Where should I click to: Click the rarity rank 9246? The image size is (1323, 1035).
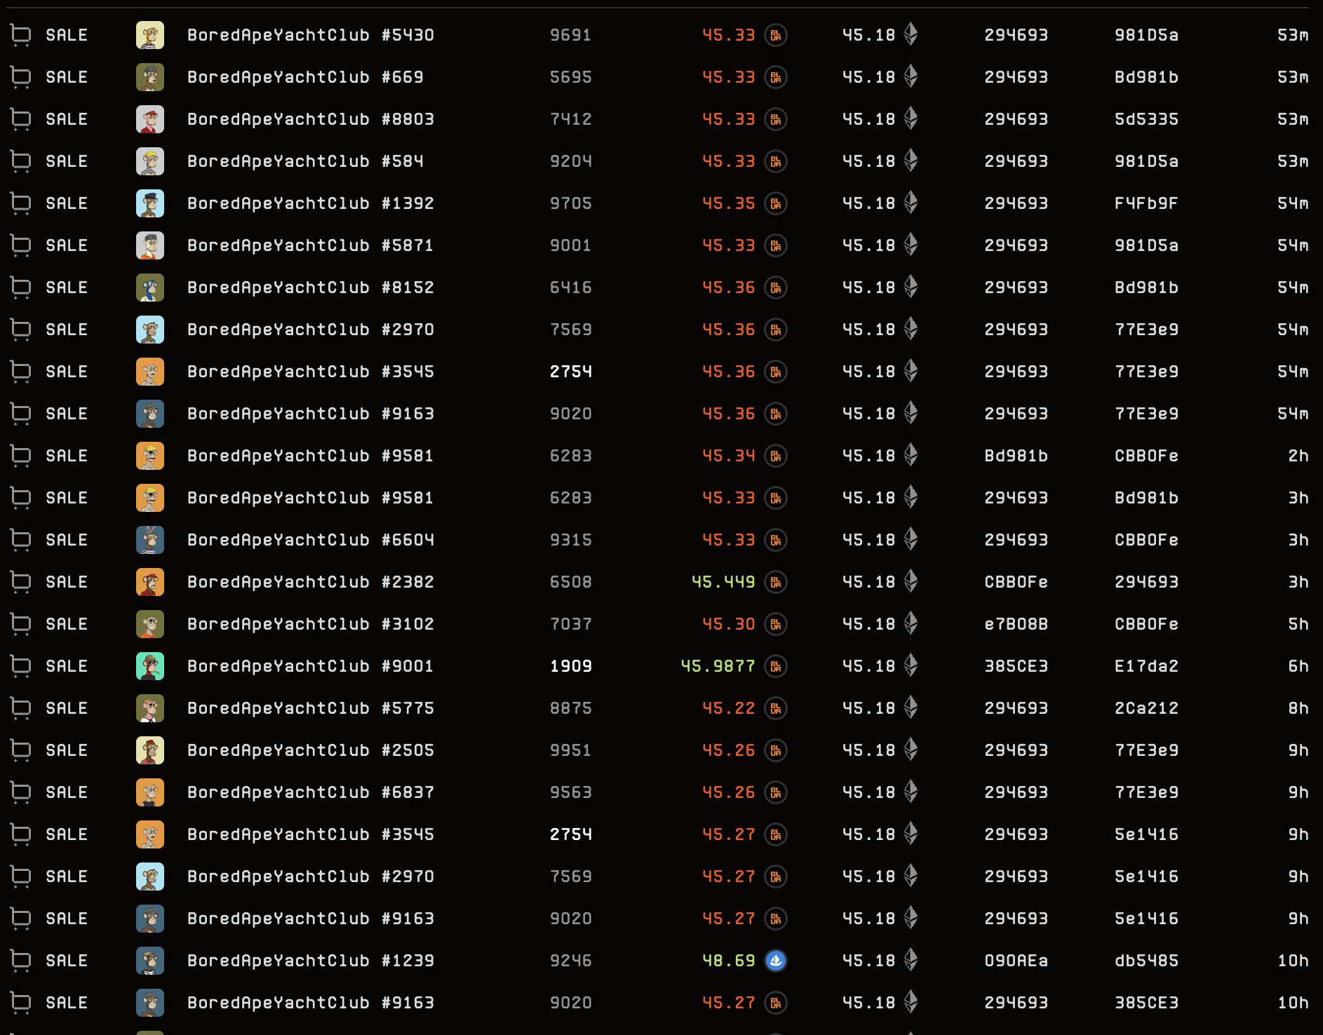click(571, 961)
